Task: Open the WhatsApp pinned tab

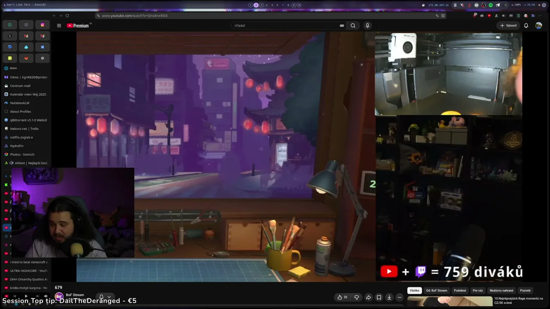Action: (10, 25)
